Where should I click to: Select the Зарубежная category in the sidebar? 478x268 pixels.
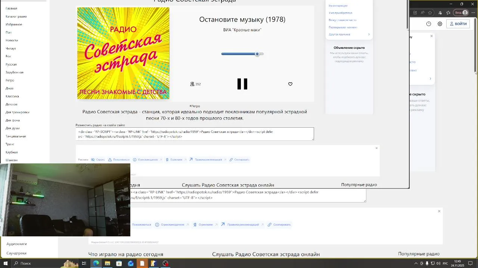point(15,72)
